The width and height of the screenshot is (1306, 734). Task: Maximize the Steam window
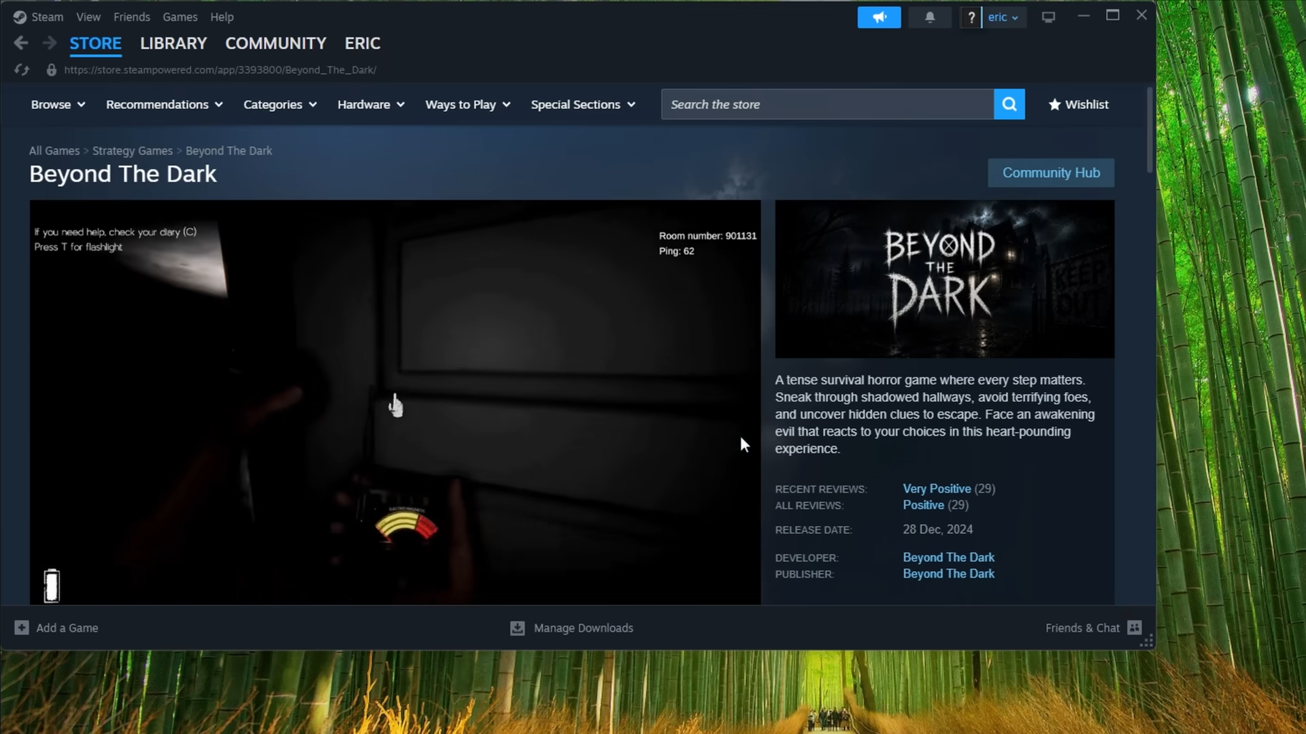(1113, 15)
